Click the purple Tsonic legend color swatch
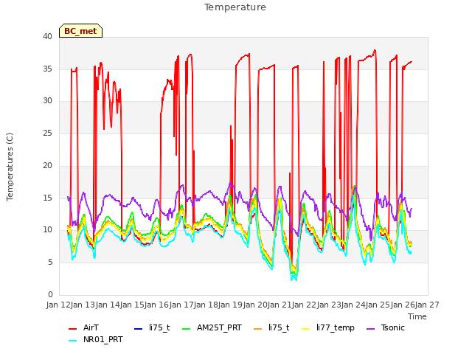 tap(370, 329)
